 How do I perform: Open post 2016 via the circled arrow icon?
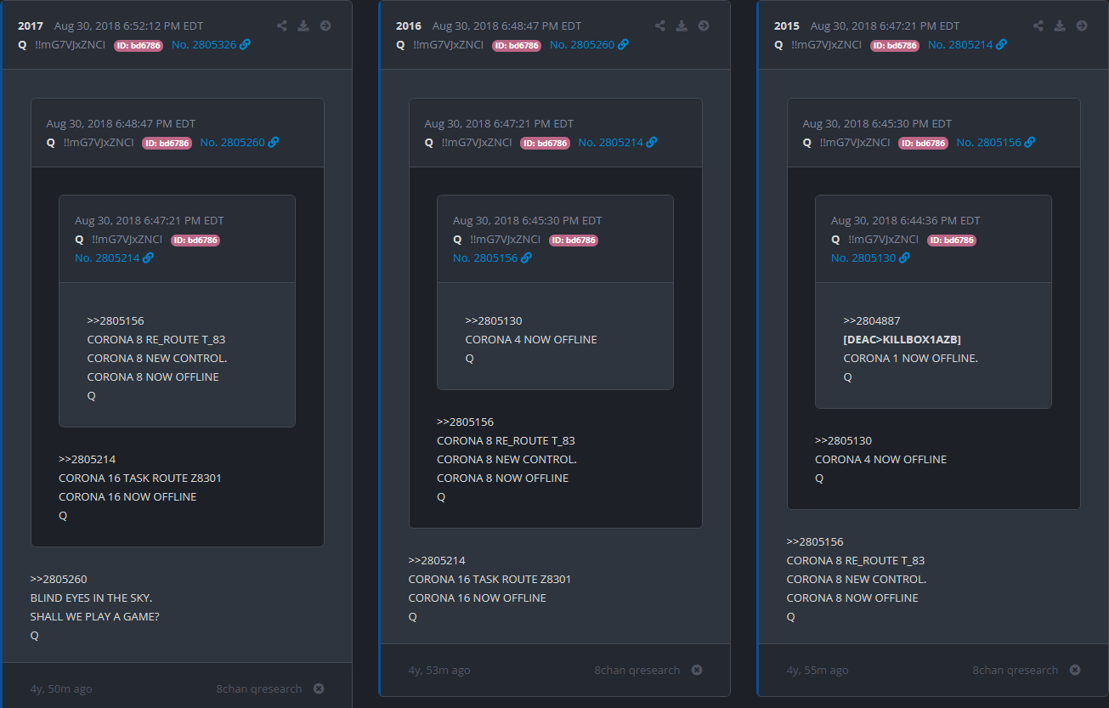click(x=704, y=25)
